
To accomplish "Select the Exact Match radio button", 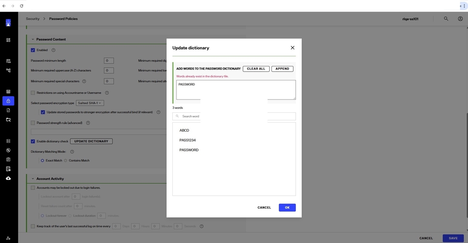I will [43, 160].
